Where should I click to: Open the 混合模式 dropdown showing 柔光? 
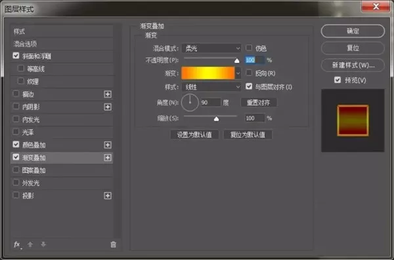pos(211,48)
